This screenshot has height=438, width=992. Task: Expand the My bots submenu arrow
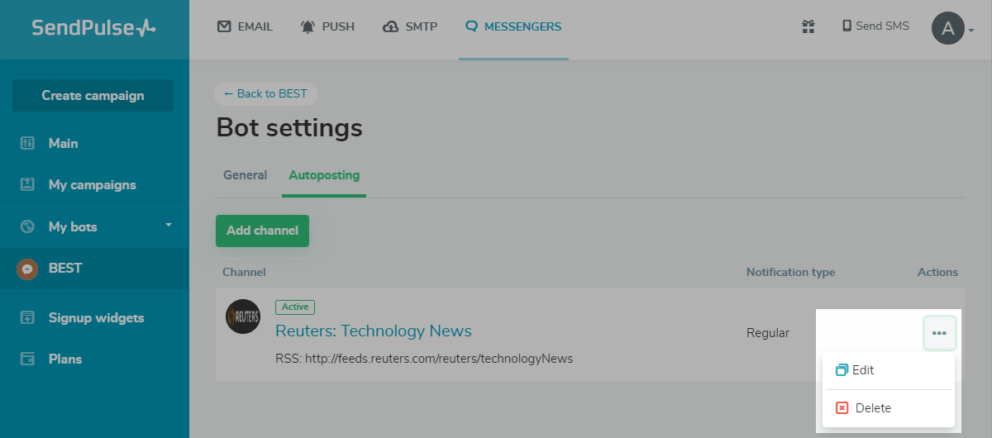[169, 225]
